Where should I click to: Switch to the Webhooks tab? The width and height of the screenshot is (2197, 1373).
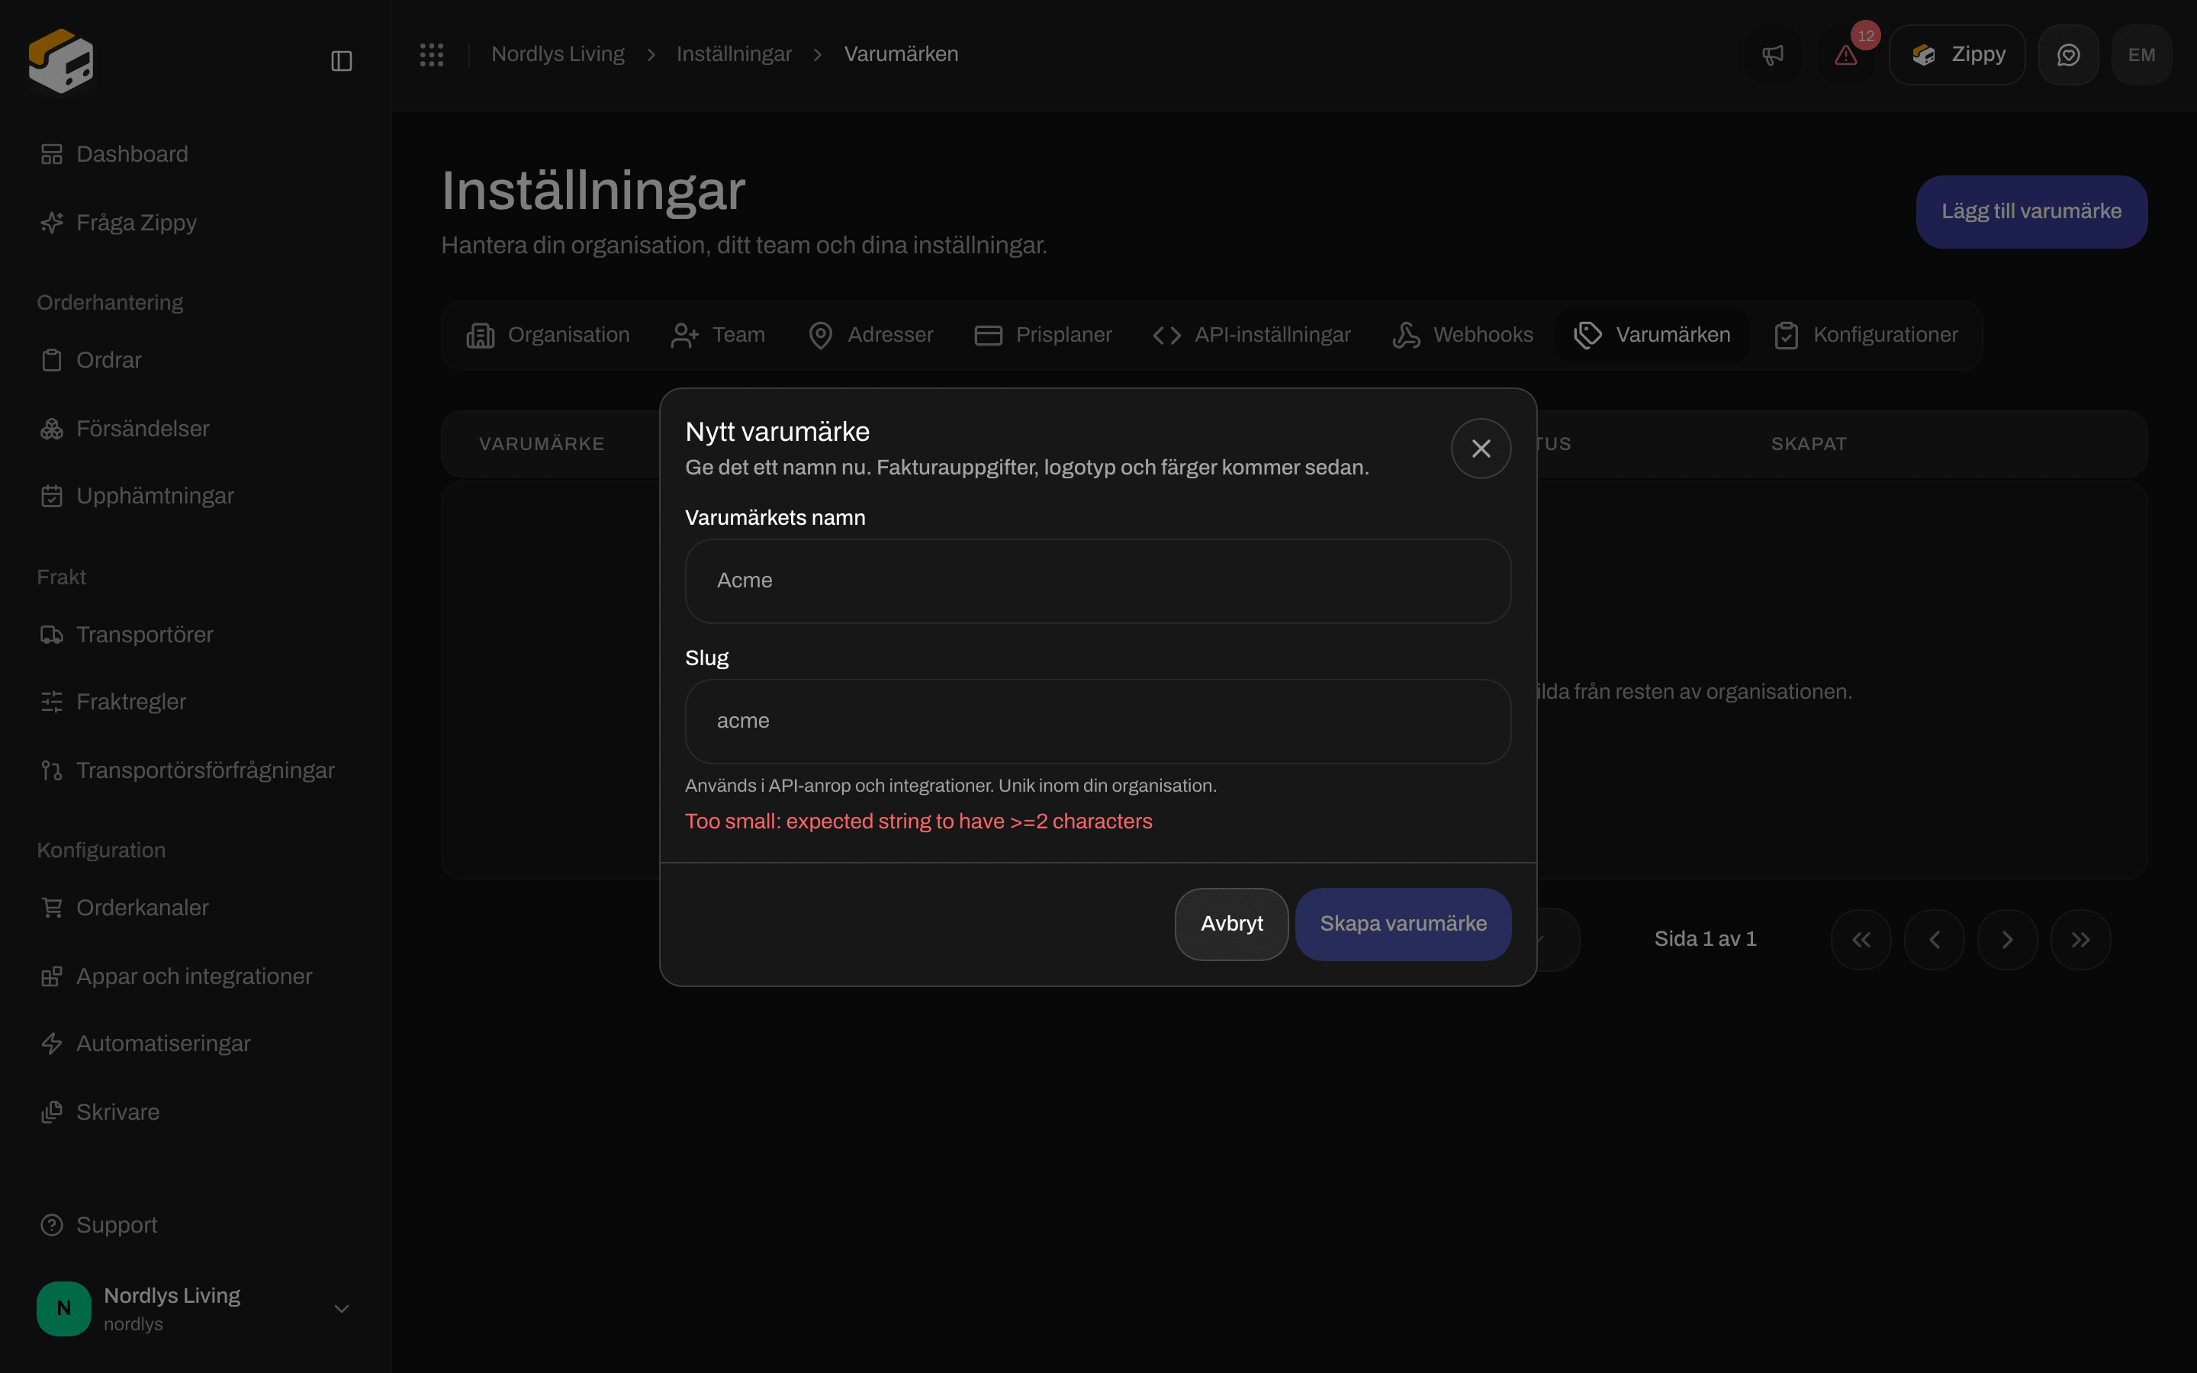click(1462, 335)
